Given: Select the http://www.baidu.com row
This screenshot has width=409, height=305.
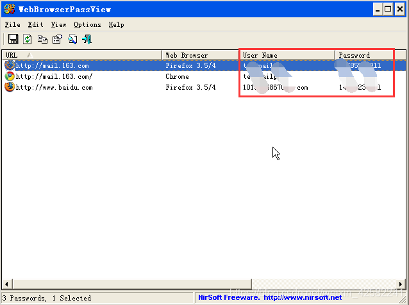Looking at the screenshot, I should (x=204, y=87).
